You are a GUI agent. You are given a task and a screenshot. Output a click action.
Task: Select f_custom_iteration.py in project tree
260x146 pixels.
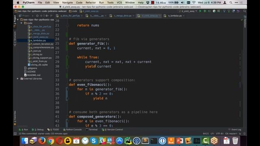pos(42,44)
